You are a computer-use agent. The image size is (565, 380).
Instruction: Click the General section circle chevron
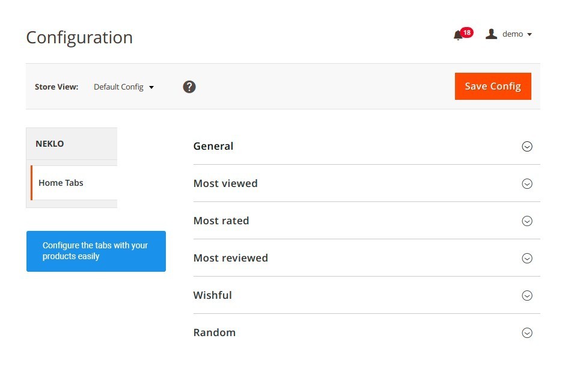[x=527, y=146]
